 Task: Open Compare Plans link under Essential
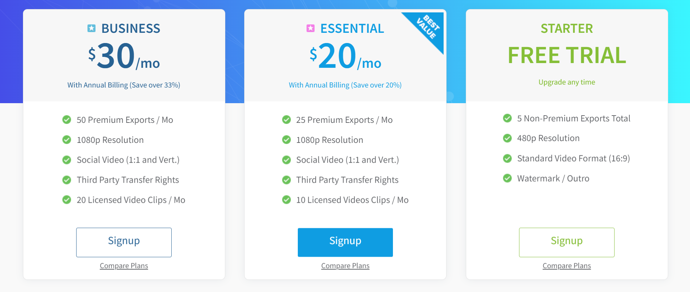(x=345, y=266)
